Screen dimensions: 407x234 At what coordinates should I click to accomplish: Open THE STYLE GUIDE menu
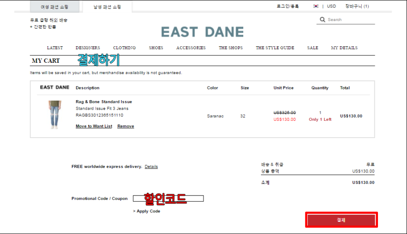point(275,48)
